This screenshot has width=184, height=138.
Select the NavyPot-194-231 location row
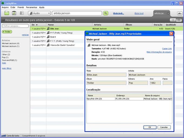coord(129,99)
